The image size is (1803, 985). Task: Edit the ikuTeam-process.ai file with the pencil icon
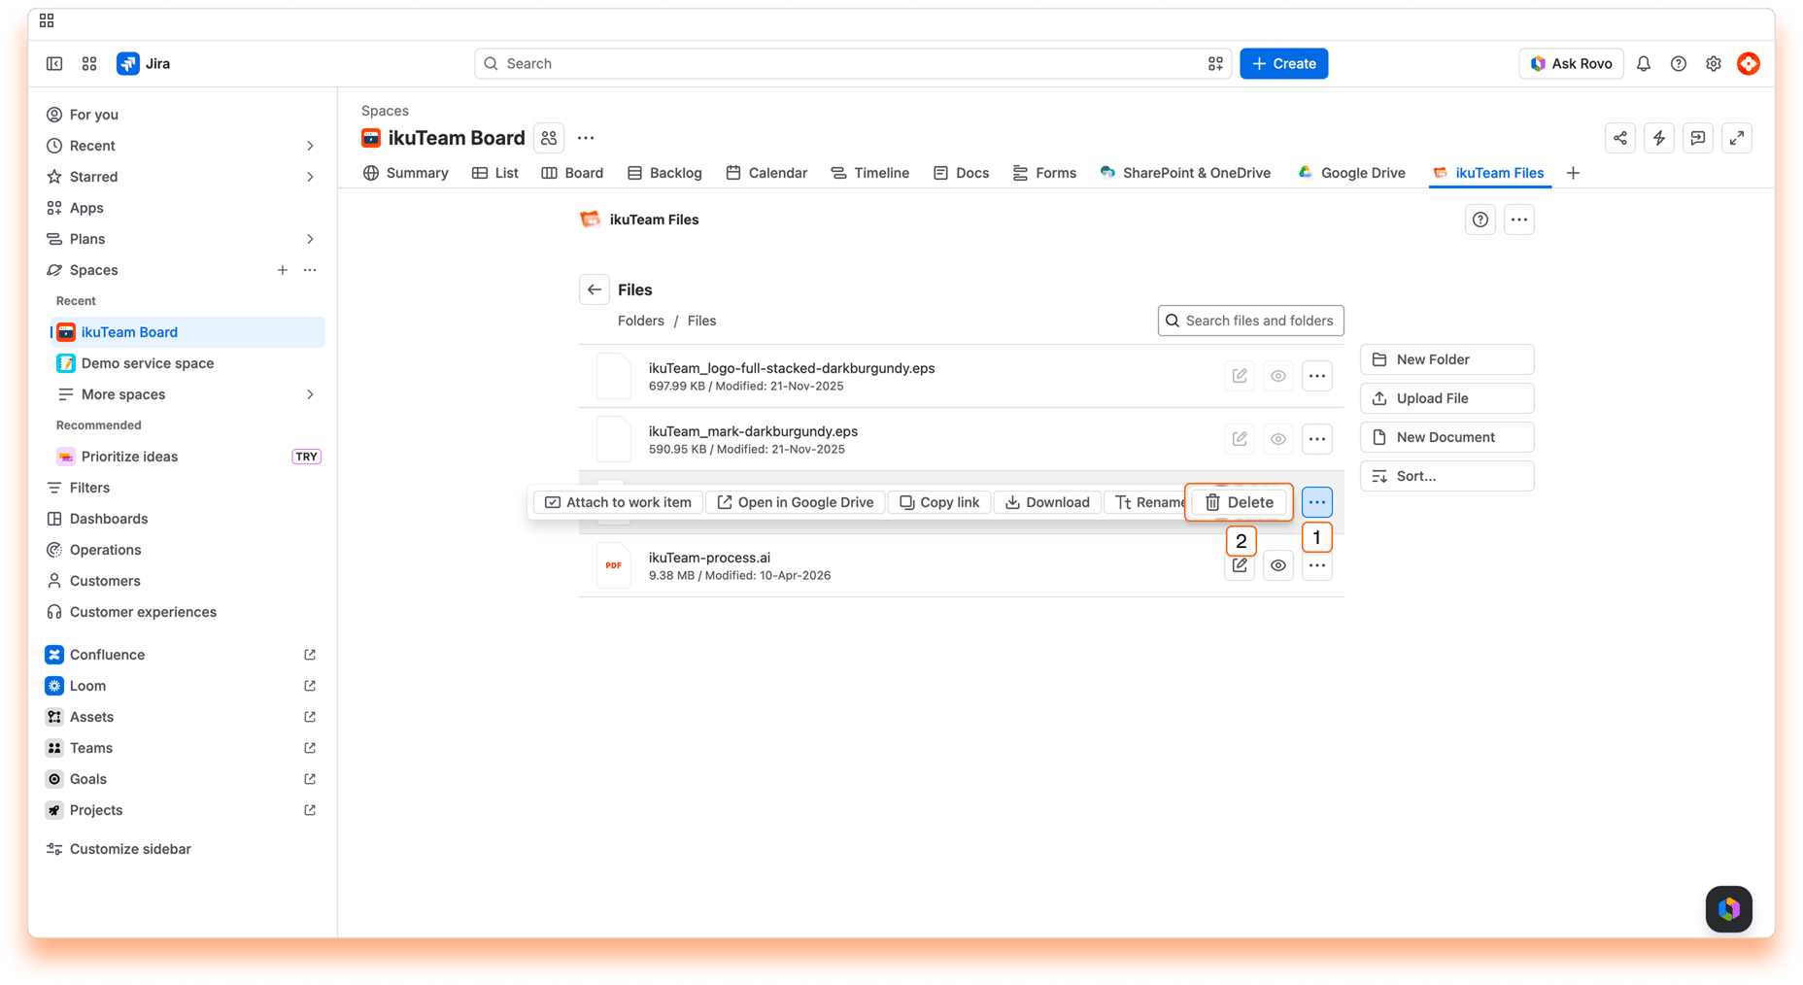coord(1240,565)
